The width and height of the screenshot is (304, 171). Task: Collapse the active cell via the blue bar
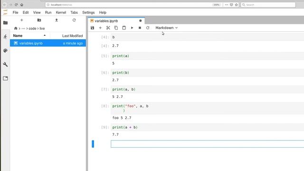pos(93,144)
